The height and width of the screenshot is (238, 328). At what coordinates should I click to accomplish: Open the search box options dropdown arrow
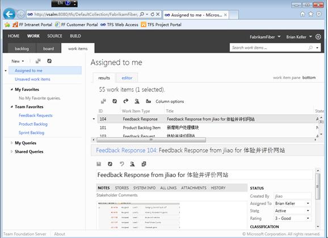317,48
